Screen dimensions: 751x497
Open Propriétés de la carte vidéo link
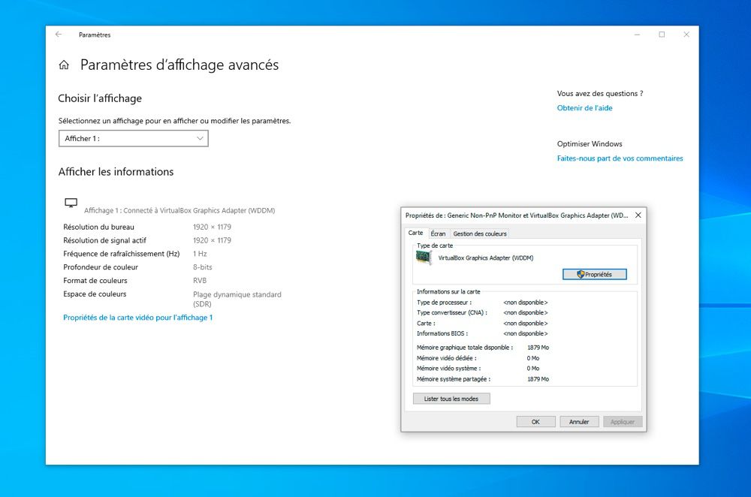(x=138, y=318)
